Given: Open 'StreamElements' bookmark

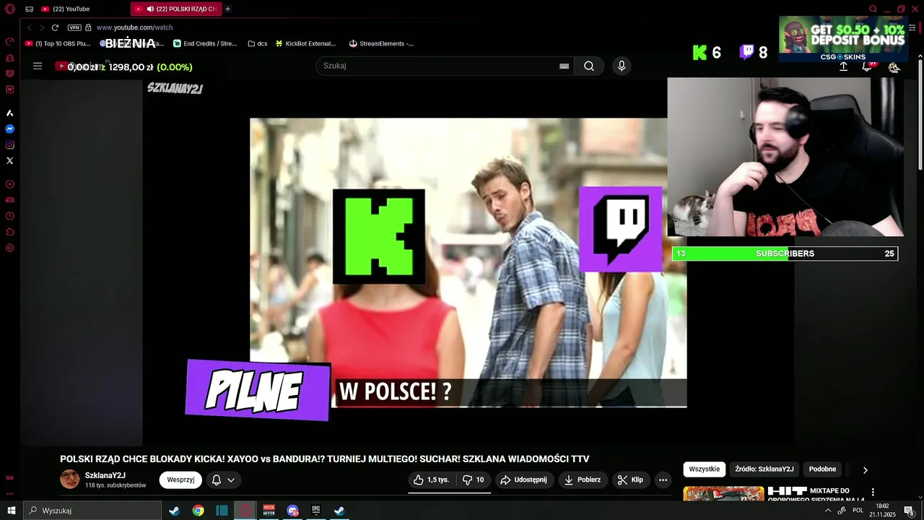Looking at the screenshot, I should [381, 43].
